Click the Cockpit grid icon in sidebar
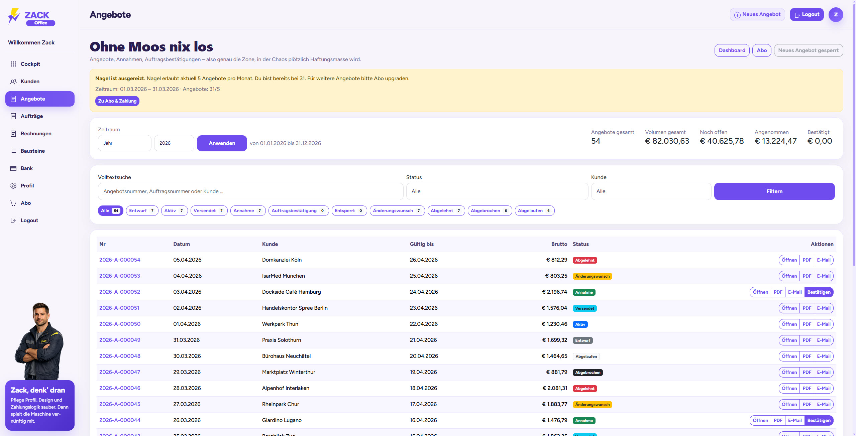This screenshot has height=436, width=856. click(13, 64)
